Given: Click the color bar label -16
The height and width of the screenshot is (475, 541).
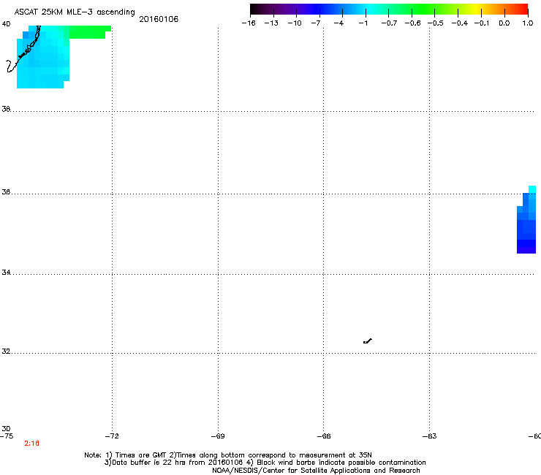Looking at the screenshot, I should [249, 23].
